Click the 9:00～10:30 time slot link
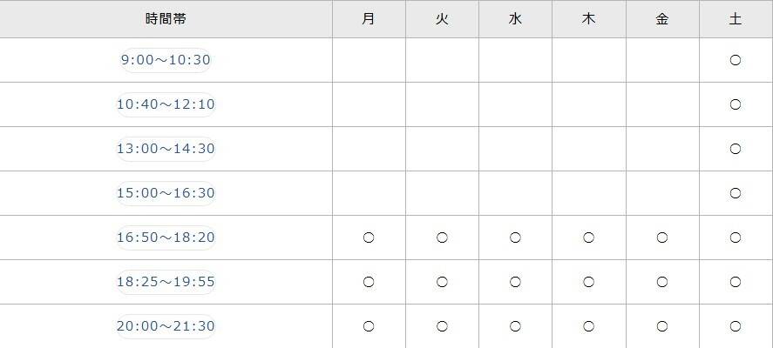 [166, 60]
